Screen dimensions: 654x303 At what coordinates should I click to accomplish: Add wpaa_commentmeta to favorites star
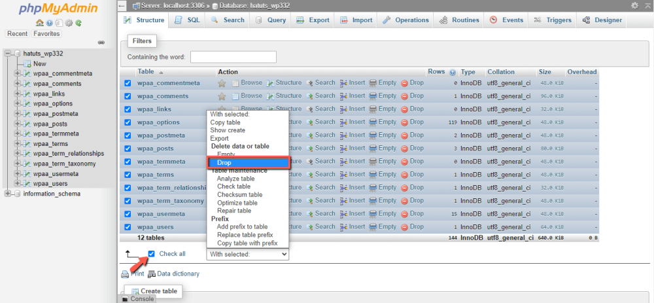pyautogui.click(x=222, y=83)
